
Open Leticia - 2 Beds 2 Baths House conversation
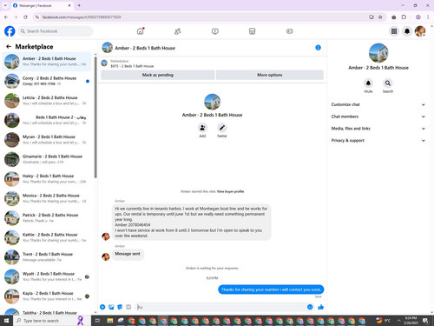pyautogui.click(x=47, y=101)
